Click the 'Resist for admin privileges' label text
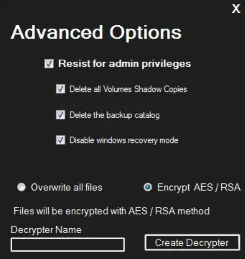This screenshot has width=245, height=259. (x=124, y=64)
